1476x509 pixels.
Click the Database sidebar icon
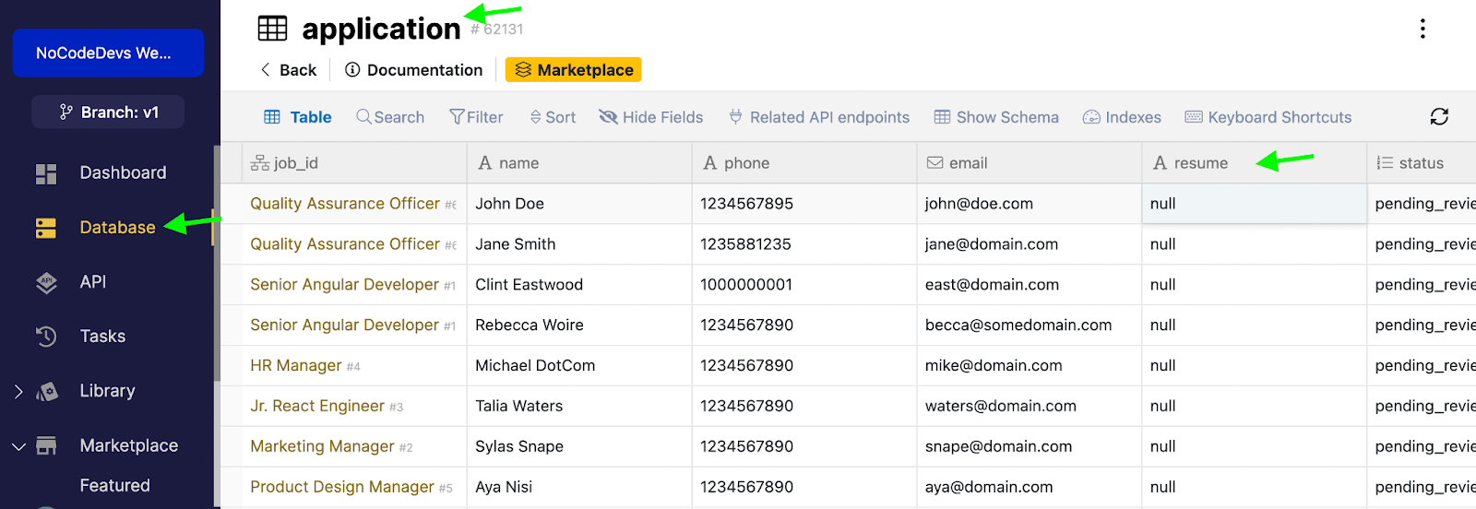click(46, 228)
